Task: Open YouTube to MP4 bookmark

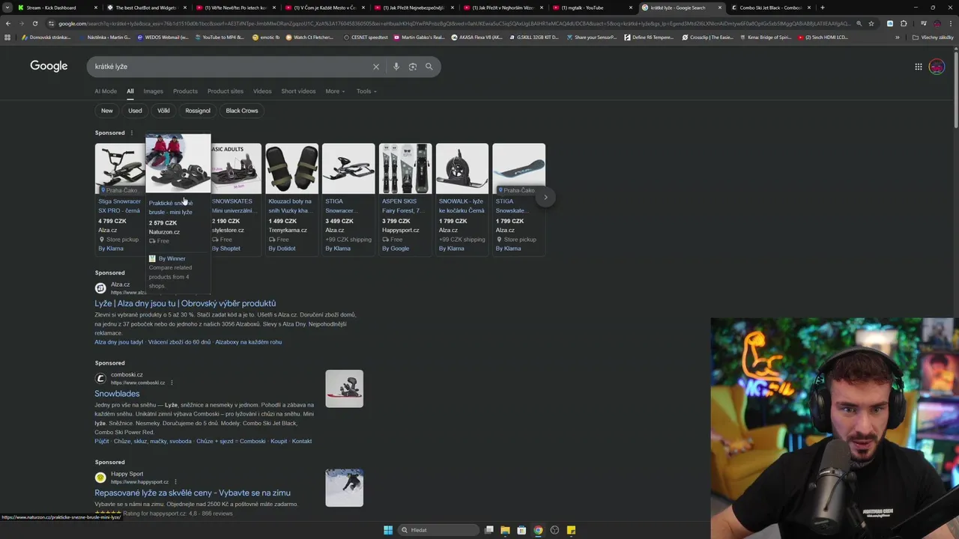Action: [218, 37]
